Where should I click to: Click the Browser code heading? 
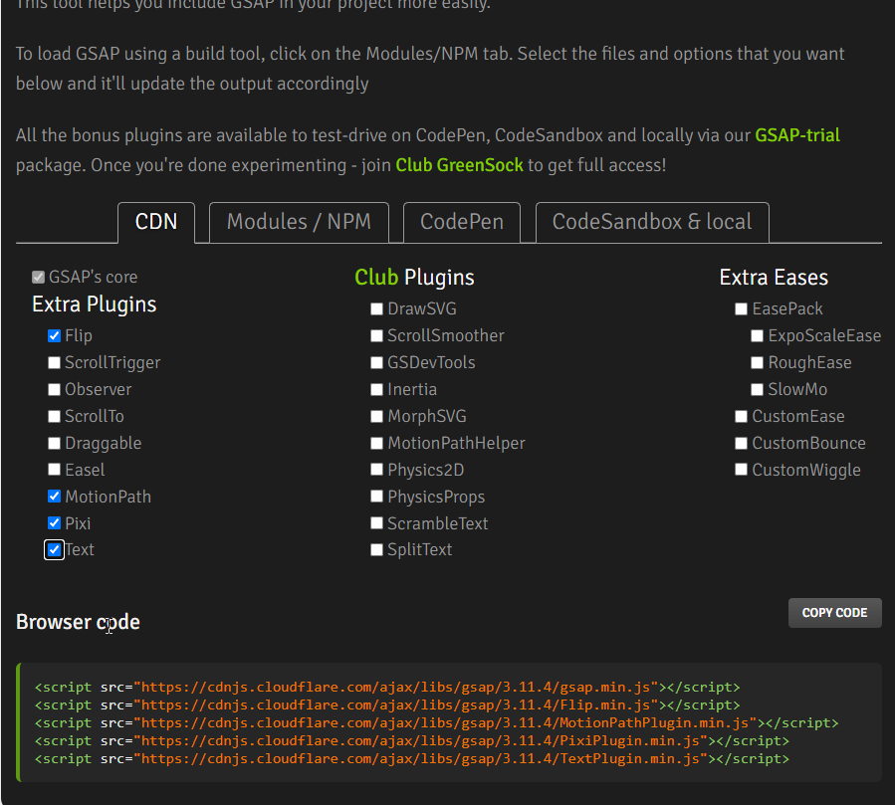[78, 622]
